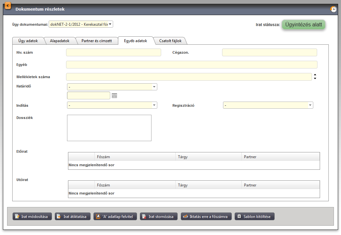Image resolution: width=341 pixels, height=235 pixels.
Task: Click the Irat átiktatása button
Action: (73, 216)
